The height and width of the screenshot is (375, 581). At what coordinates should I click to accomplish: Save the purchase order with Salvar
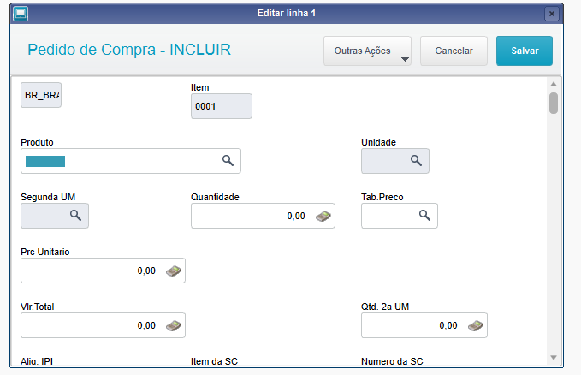[525, 51]
